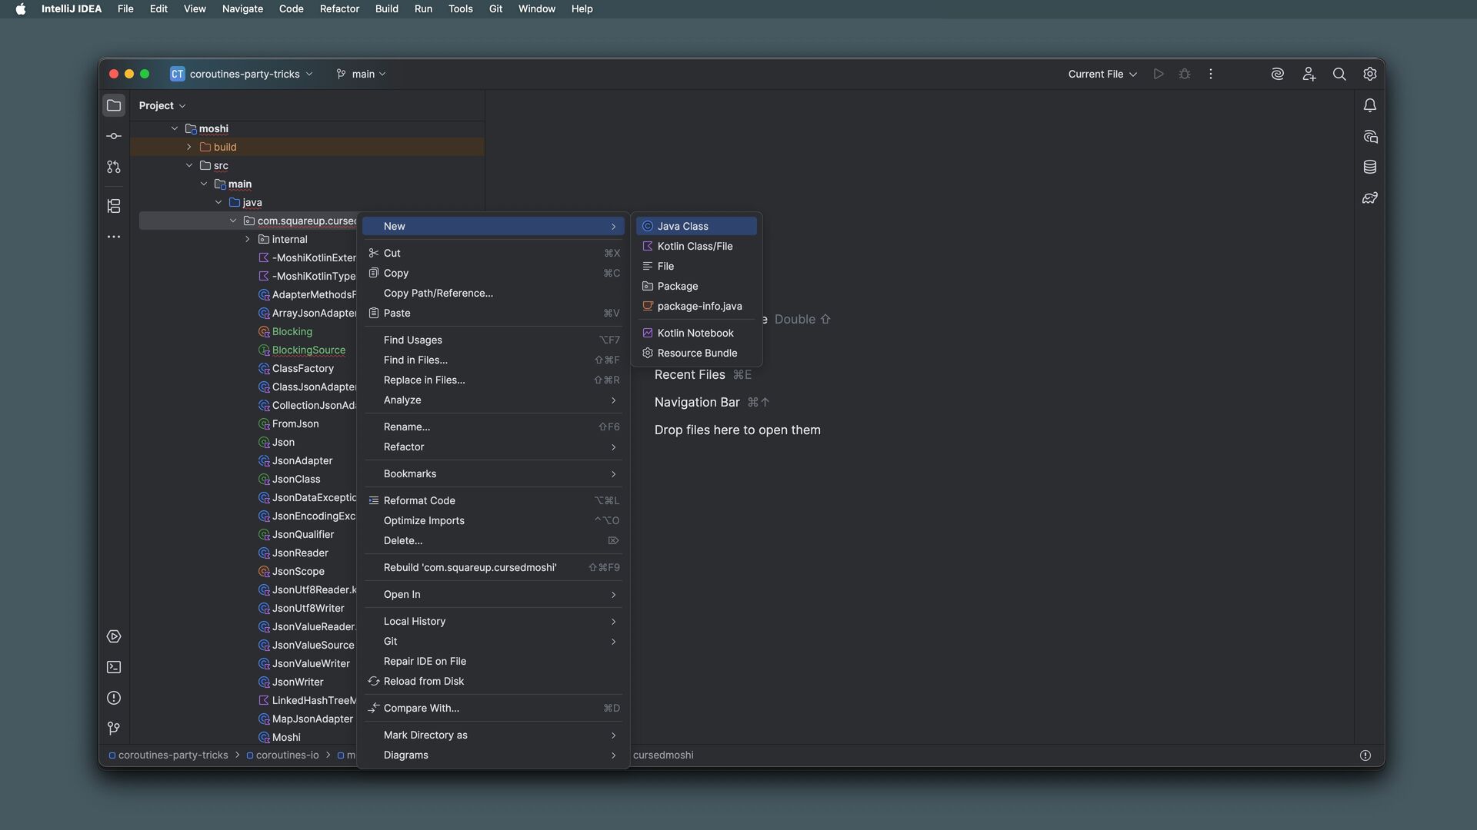Choose Package in New submenu
The width and height of the screenshot is (1477, 830).
coord(696,286)
